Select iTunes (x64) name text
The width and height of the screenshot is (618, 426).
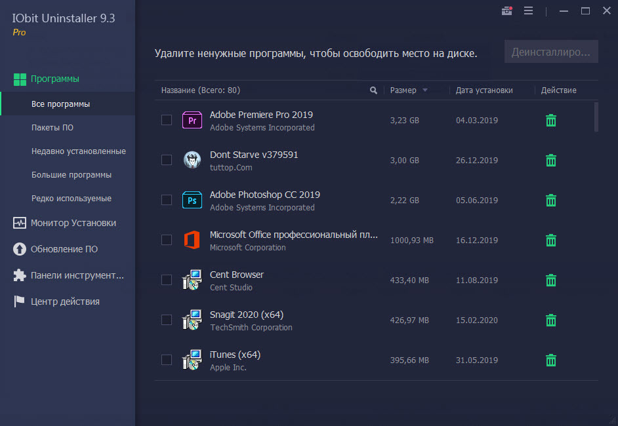click(x=235, y=355)
